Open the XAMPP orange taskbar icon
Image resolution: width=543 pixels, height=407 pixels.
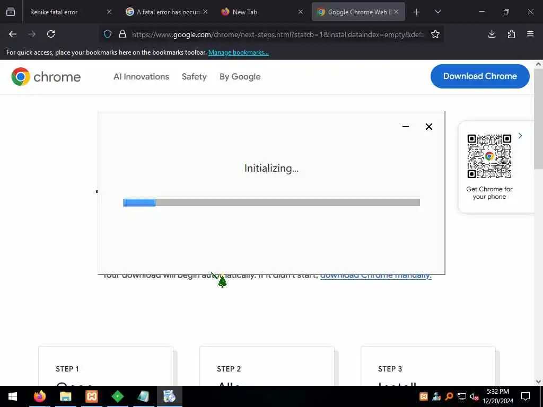click(92, 396)
